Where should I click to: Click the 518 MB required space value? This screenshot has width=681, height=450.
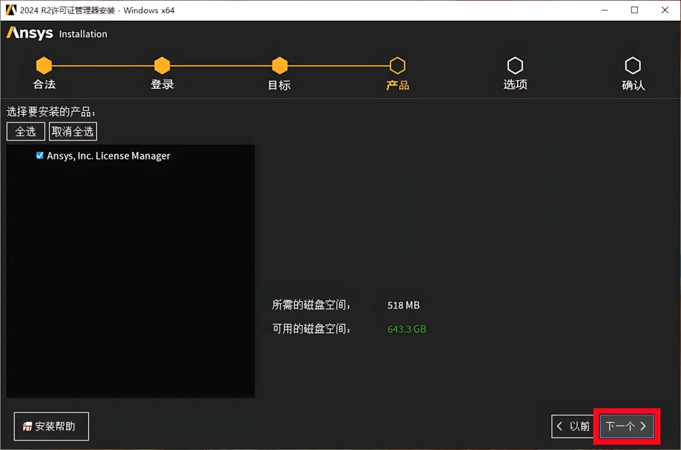click(404, 305)
